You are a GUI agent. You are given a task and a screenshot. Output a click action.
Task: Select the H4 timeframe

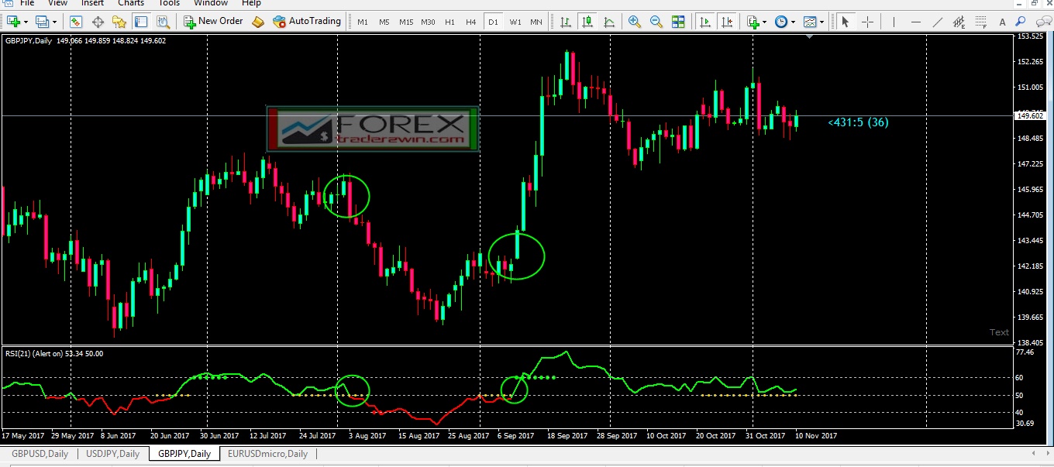470,22
